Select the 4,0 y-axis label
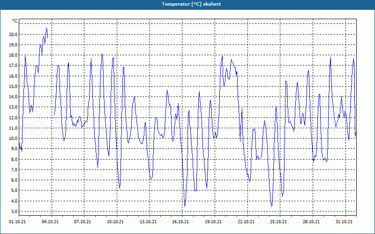 [x=14, y=201]
